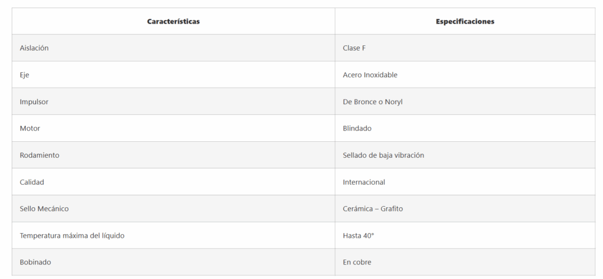
Task: Click the Blindado specification
Action: (357, 128)
